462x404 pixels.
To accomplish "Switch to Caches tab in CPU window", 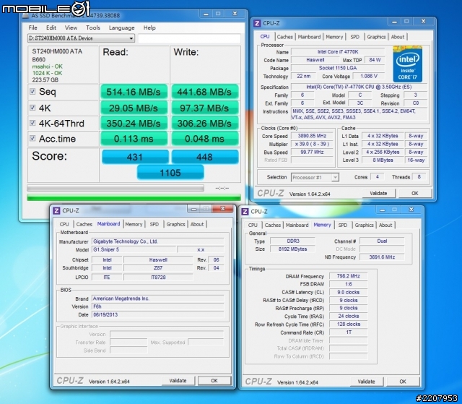I will coord(285,37).
